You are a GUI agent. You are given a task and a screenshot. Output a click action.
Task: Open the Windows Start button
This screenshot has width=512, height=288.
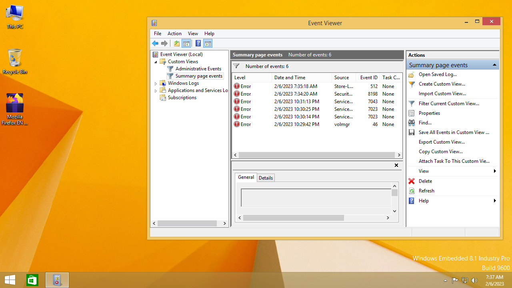pos(10,280)
